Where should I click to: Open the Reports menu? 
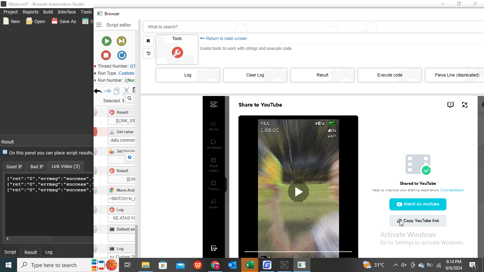pos(30,12)
